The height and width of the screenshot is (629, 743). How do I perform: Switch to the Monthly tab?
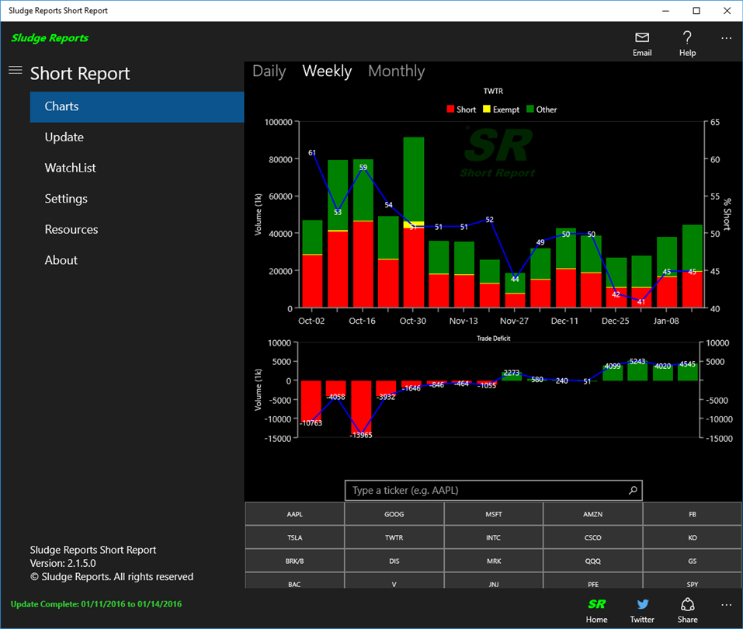[x=397, y=71]
